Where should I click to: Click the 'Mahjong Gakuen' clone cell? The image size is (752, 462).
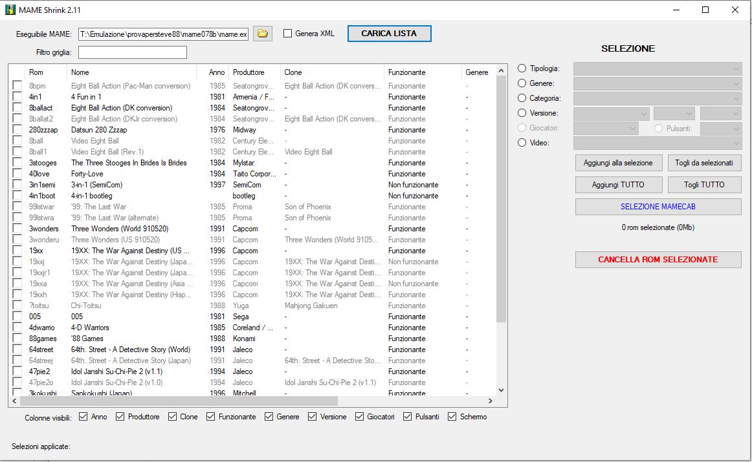tap(311, 306)
